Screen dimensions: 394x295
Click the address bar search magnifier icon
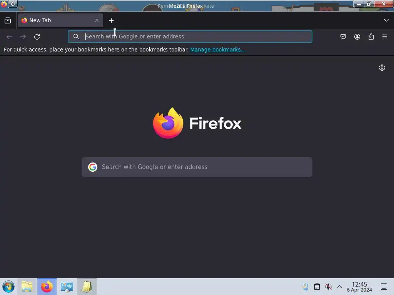click(76, 36)
